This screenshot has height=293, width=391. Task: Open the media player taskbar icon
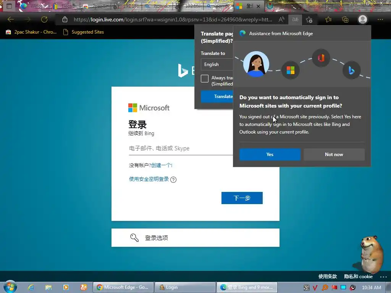coord(66,287)
